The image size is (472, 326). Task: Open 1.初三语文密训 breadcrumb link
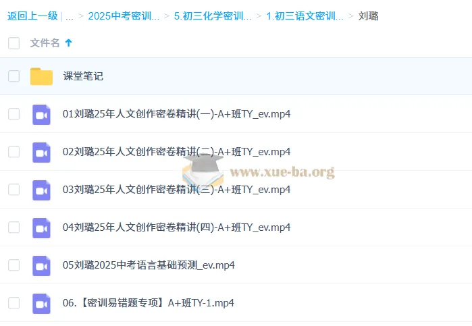(x=305, y=16)
